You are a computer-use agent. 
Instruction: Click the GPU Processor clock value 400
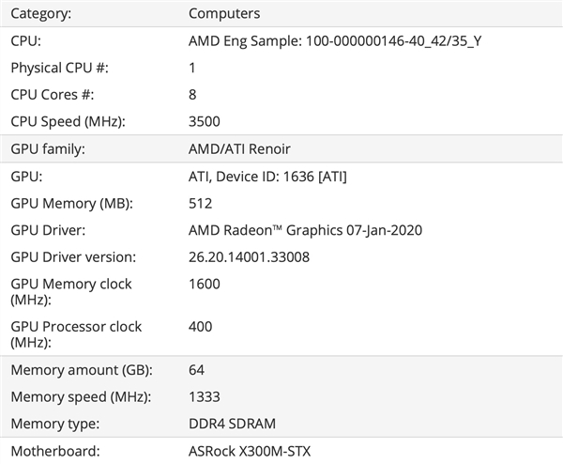(200, 327)
